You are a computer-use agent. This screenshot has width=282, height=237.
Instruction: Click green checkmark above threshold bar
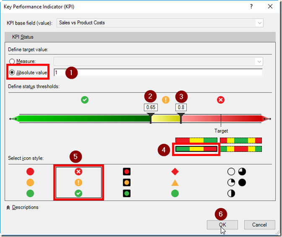pyautogui.click(x=85, y=100)
